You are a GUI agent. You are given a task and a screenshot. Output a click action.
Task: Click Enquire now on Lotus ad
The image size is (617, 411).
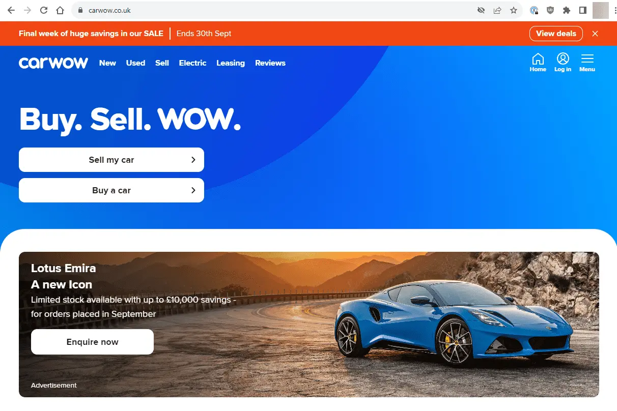[x=92, y=342]
